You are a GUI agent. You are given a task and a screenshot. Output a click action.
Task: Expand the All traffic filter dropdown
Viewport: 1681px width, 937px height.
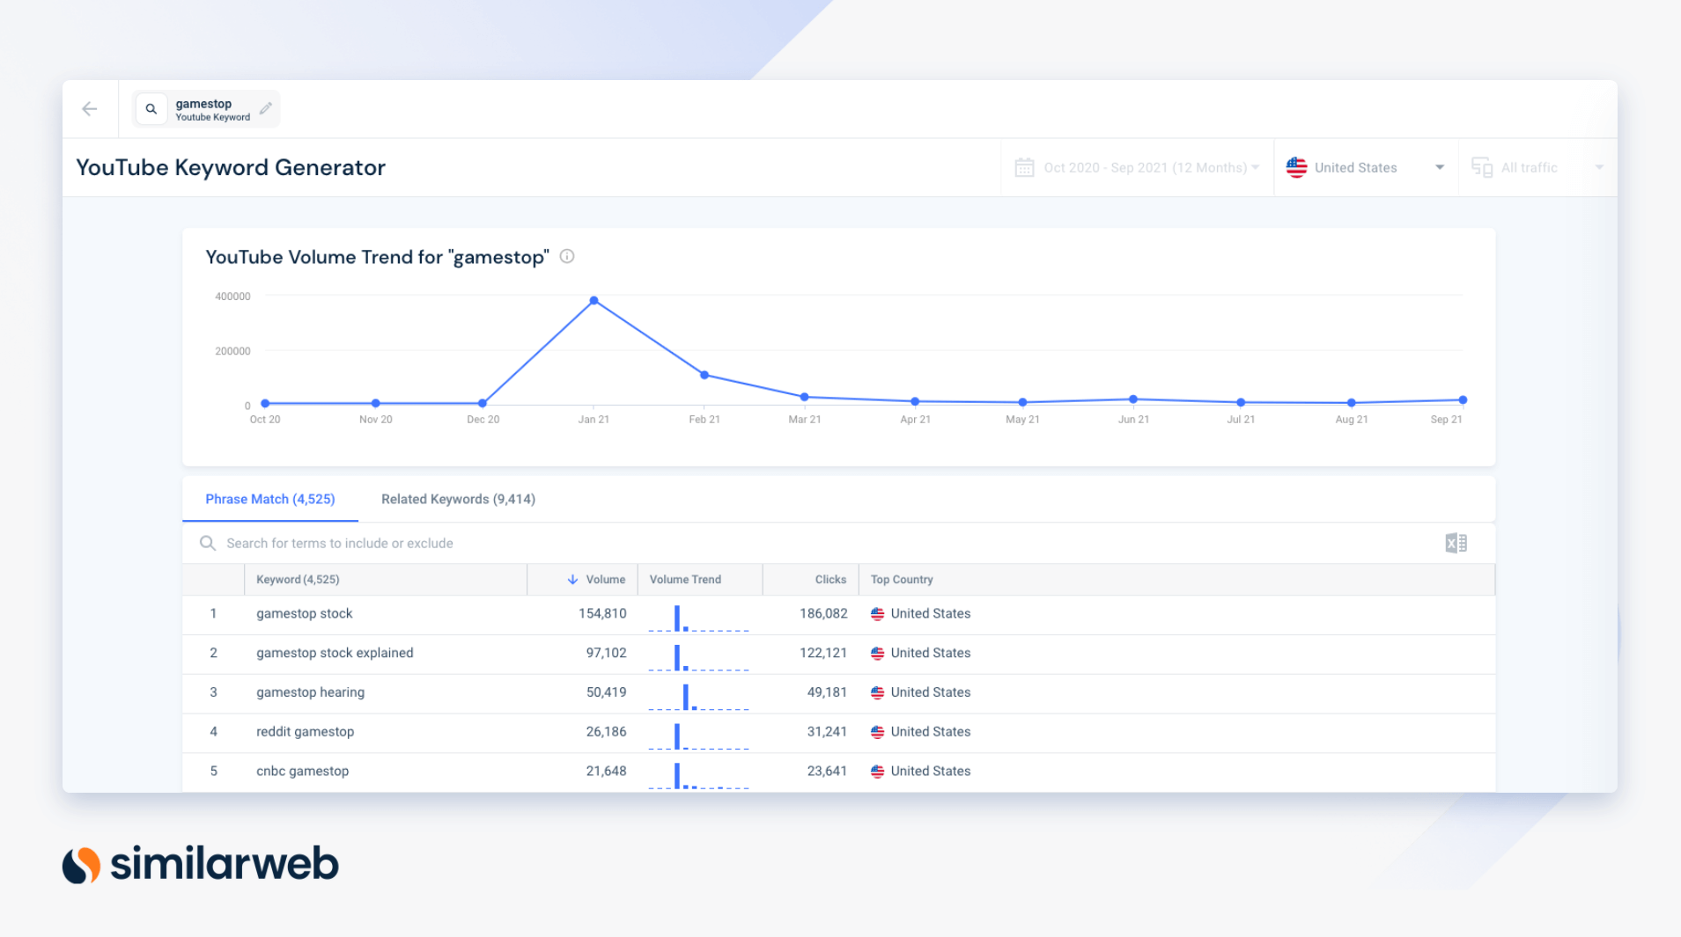(x=1601, y=167)
